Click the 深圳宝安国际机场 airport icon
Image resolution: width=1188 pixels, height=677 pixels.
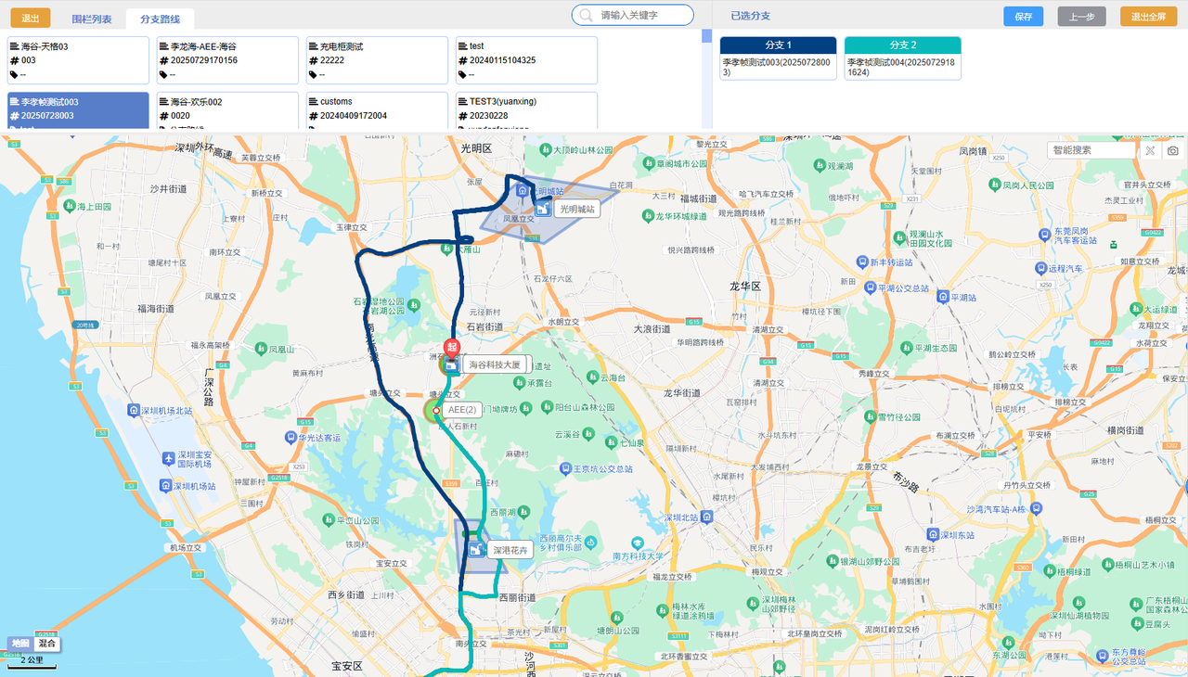167,458
